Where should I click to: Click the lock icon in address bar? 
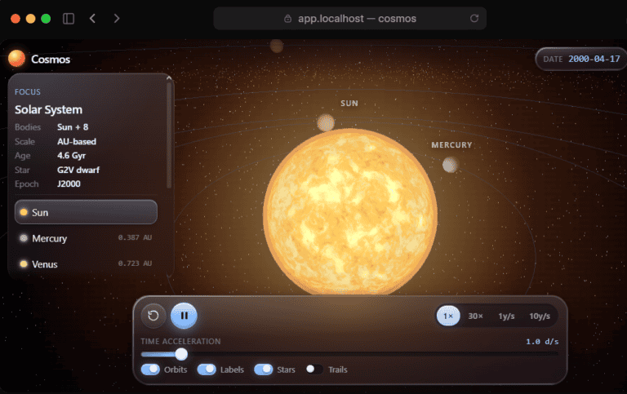287,19
